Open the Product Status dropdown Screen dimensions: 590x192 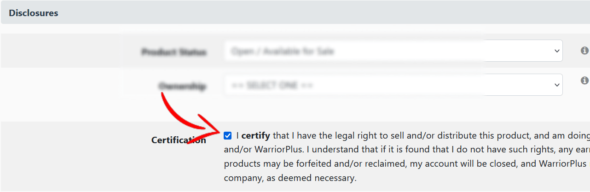tap(393, 51)
